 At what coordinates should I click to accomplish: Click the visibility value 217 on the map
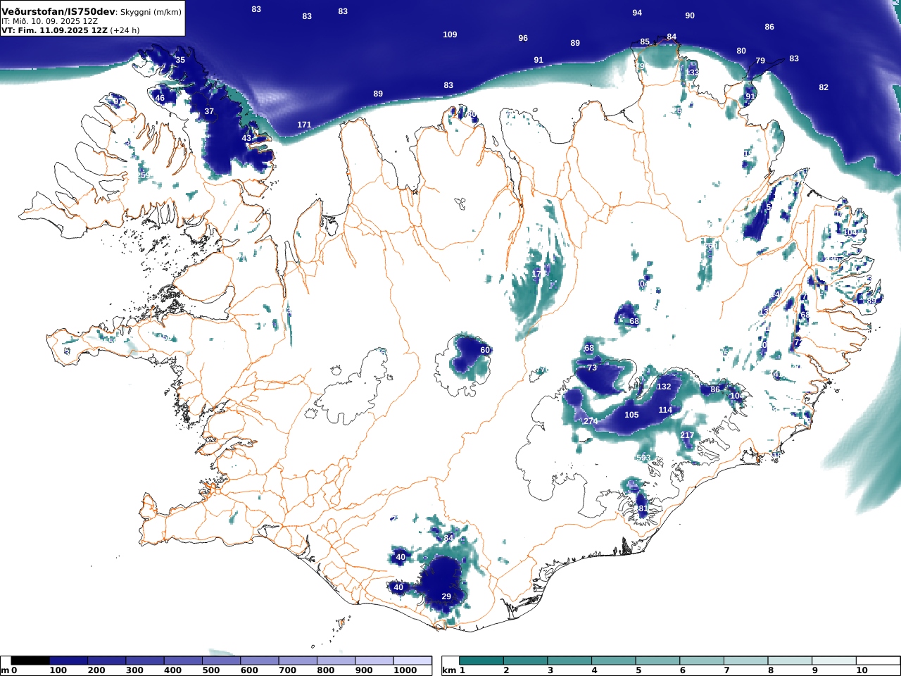687,435
